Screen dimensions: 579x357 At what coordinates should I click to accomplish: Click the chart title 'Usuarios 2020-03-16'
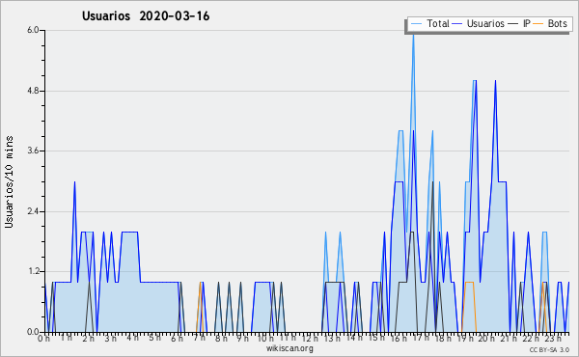[x=146, y=16]
